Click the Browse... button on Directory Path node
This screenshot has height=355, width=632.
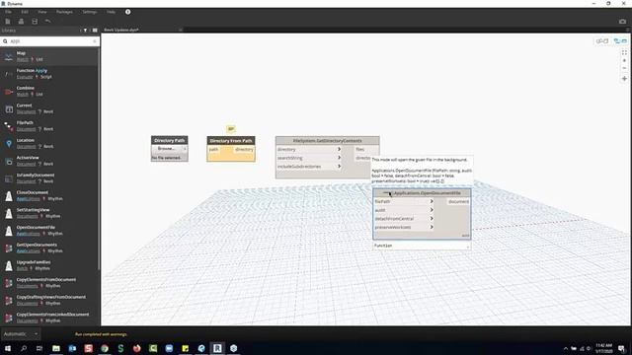167,149
